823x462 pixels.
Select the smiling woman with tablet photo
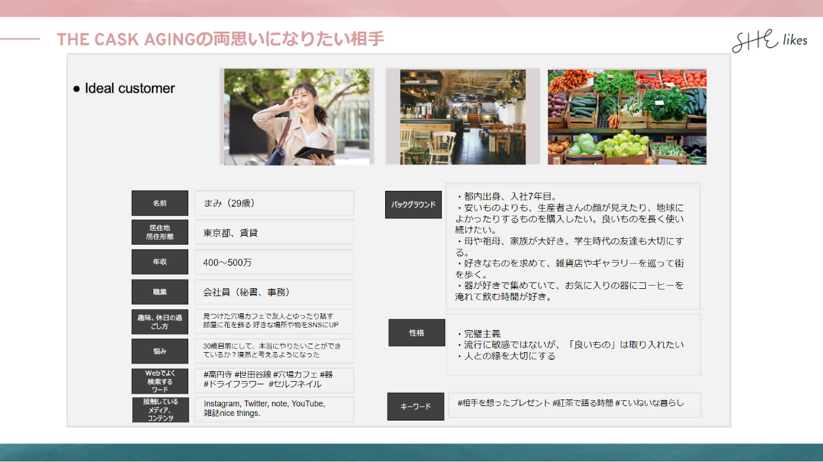296,116
